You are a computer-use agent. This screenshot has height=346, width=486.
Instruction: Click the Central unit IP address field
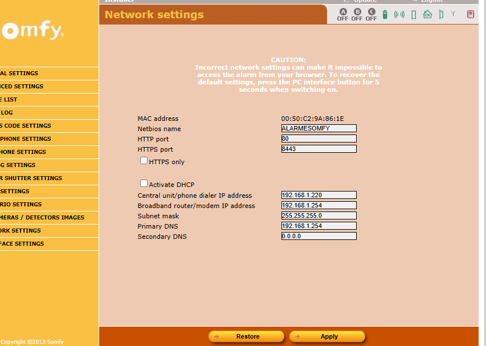[318, 195]
